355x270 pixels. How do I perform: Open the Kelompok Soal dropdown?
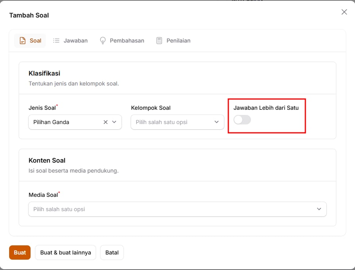[x=177, y=122]
